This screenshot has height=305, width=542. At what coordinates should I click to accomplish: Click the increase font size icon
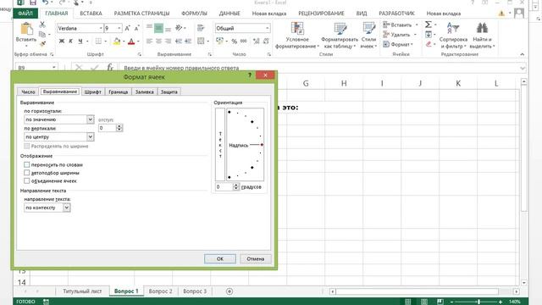pyautogui.click(x=127, y=28)
